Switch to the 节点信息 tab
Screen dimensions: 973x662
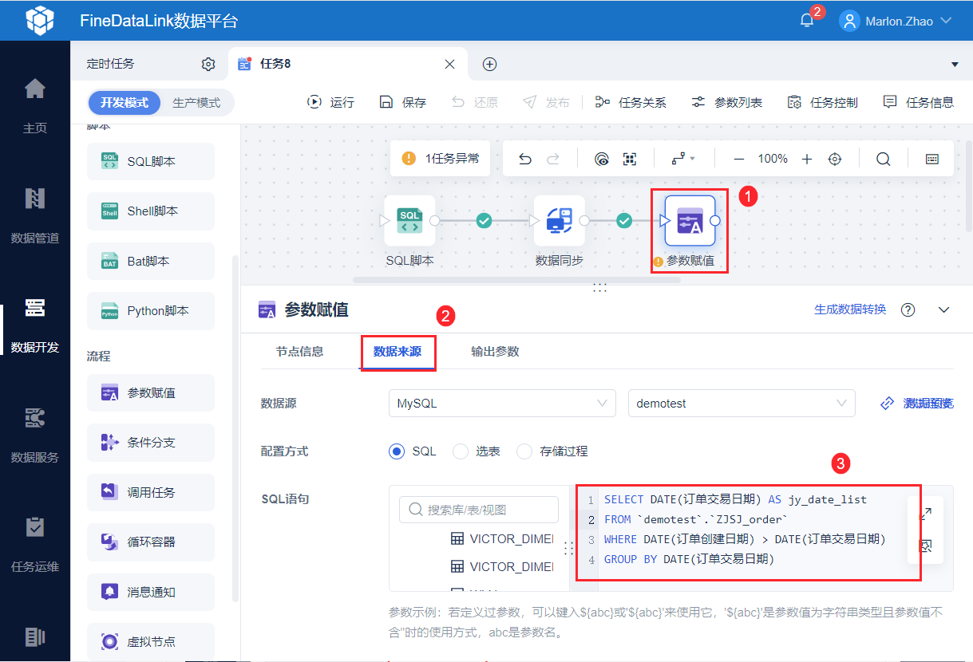pyautogui.click(x=299, y=352)
